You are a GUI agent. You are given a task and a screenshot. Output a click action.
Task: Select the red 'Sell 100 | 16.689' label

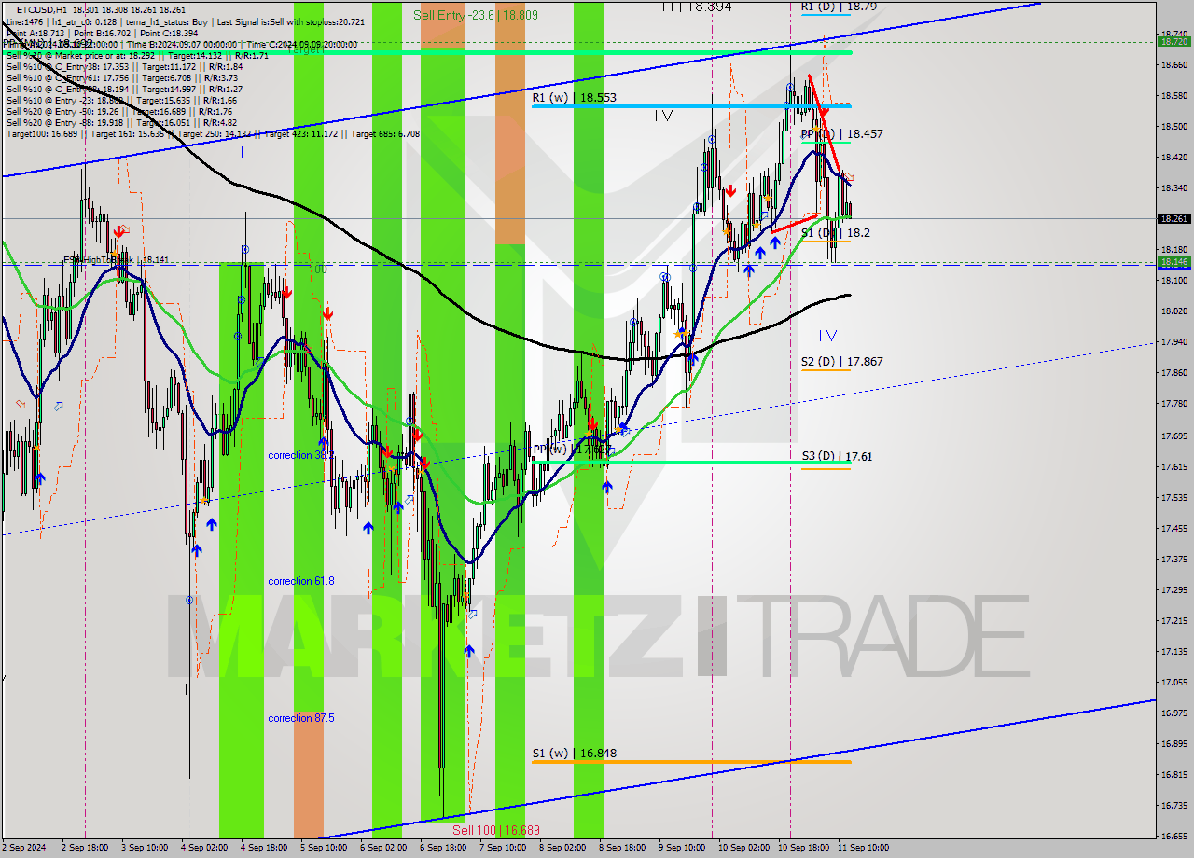coord(495,829)
